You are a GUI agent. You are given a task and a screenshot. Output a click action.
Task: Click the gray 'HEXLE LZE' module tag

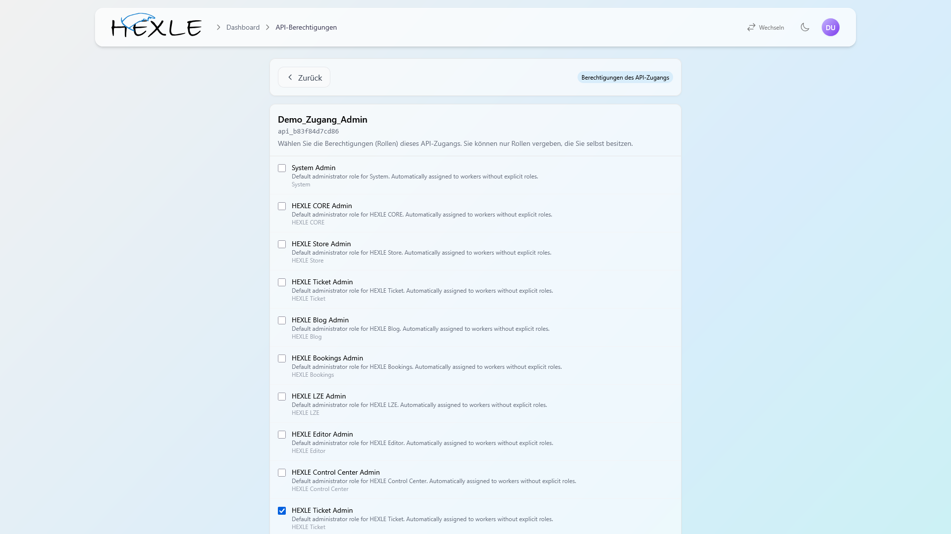coord(305,413)
